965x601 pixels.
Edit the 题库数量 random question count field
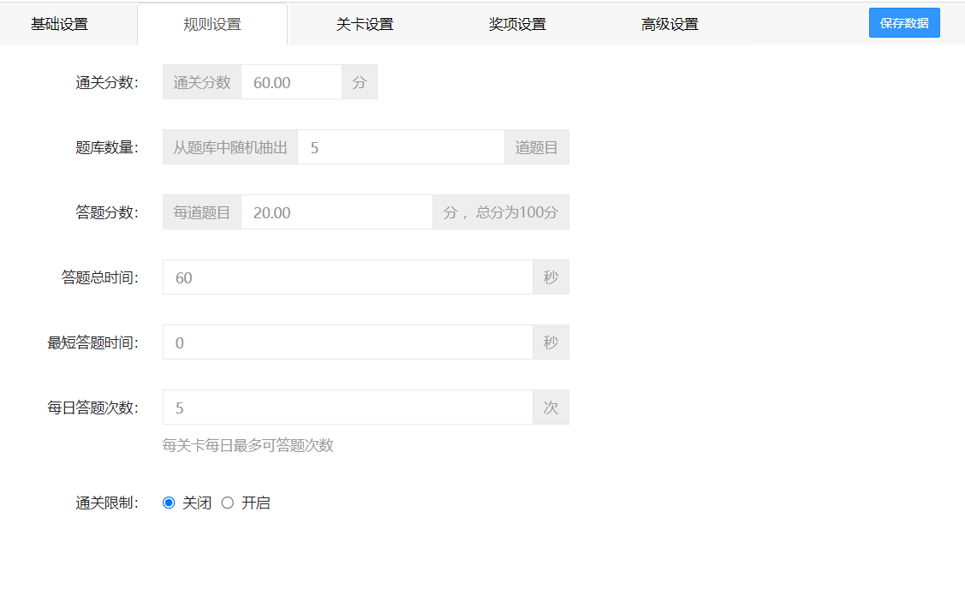402,147
